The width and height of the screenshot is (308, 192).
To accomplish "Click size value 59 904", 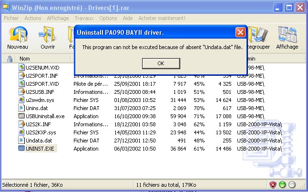I will point(178,116).
